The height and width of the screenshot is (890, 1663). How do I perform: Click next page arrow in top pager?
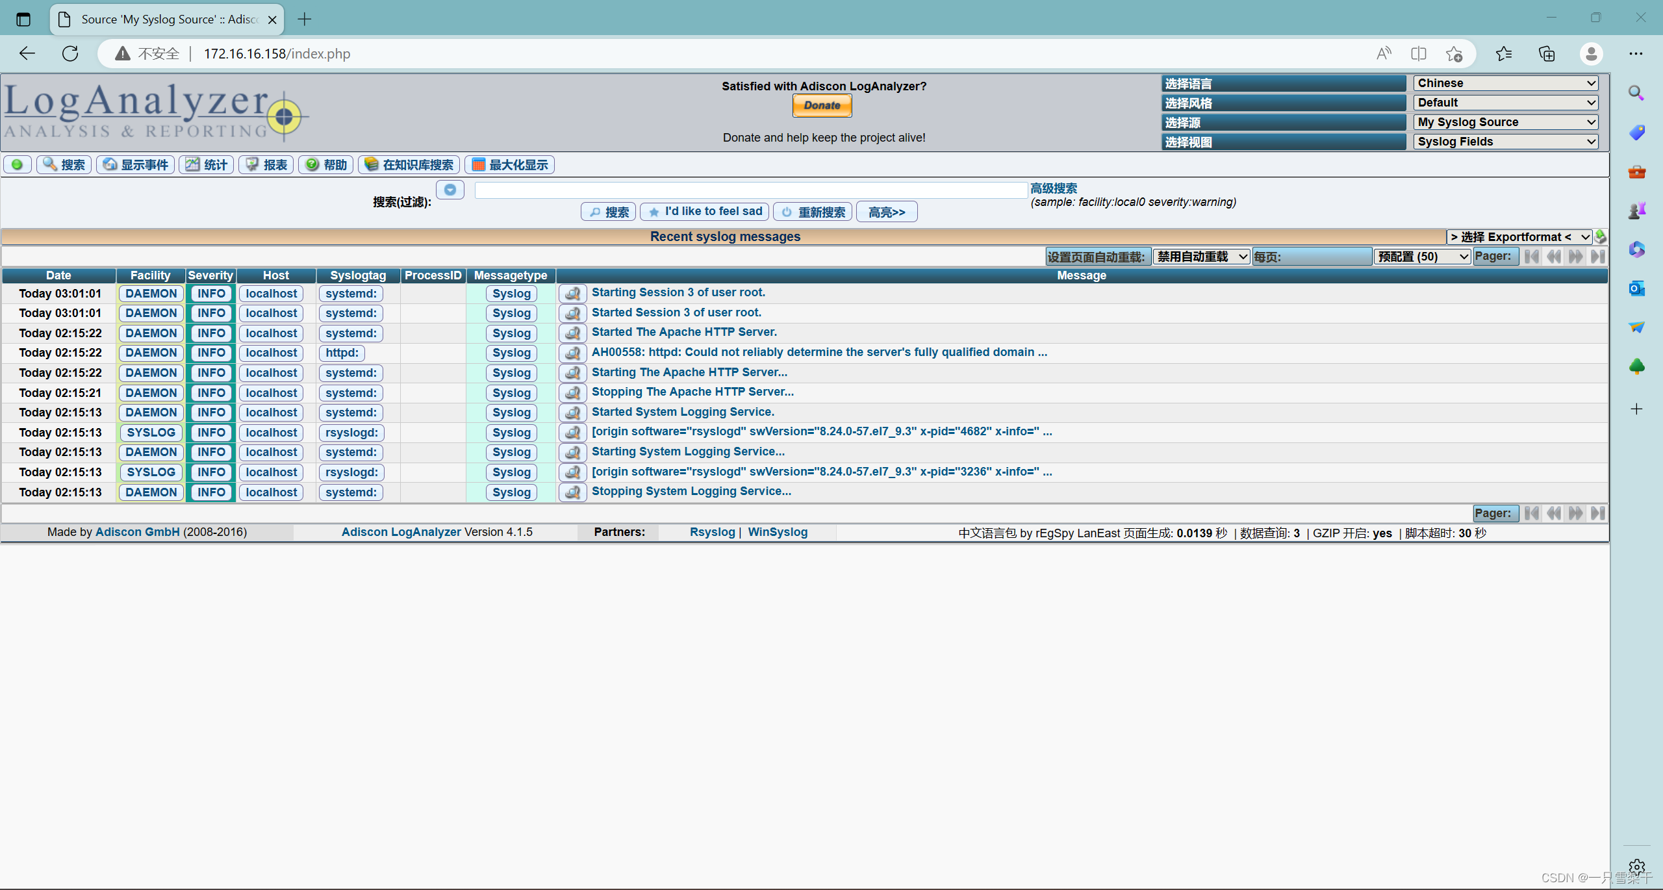[x=1576, y=257]
